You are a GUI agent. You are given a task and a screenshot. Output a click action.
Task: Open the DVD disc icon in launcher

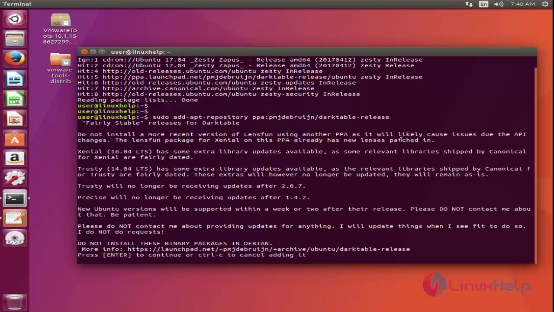15,238
